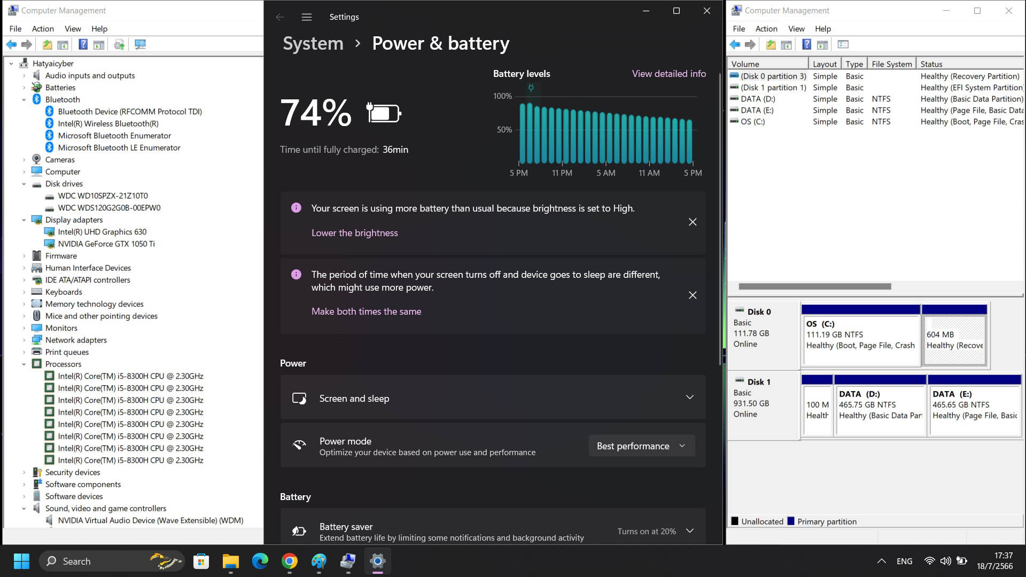The image size is (1026, 577).
Task: Click 'Up one level' folder icon, left window
Action: click(x=47, y=45)
